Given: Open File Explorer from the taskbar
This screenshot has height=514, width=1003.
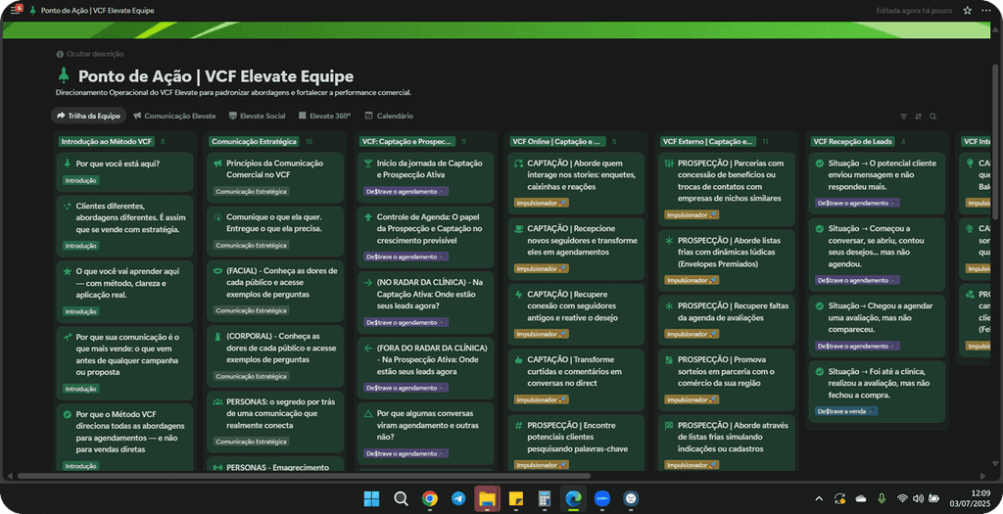Looking at the screenshot, I should point(487,498).
